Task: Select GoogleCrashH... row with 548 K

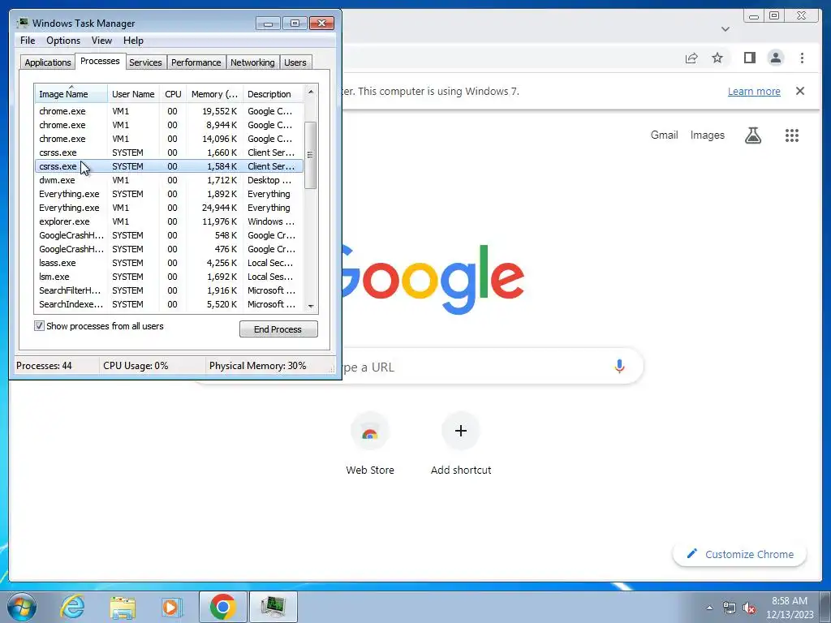Action: pyautogui.click(x=169, y=235)
